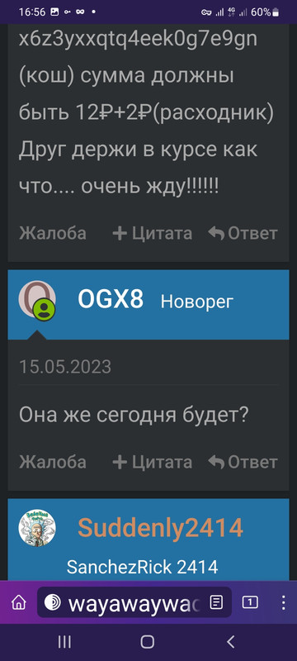Click Ответ under OGX8 post
Image resolution: width=297 pixels, height=661 pixels.
(243, 462)
